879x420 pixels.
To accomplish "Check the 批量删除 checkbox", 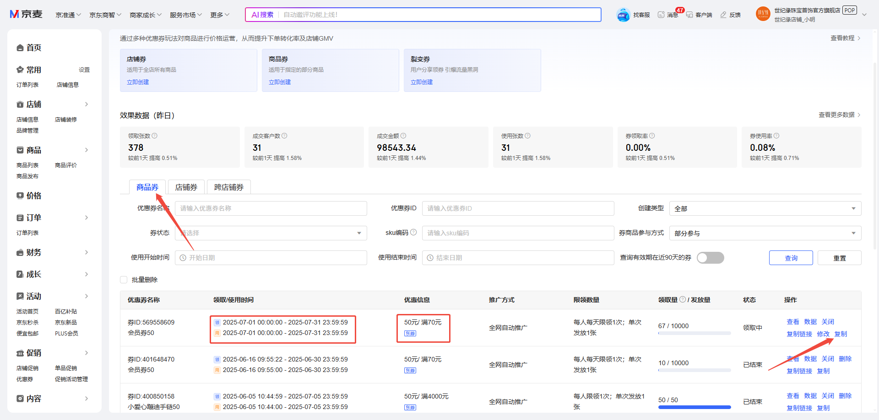I will 124,280.
